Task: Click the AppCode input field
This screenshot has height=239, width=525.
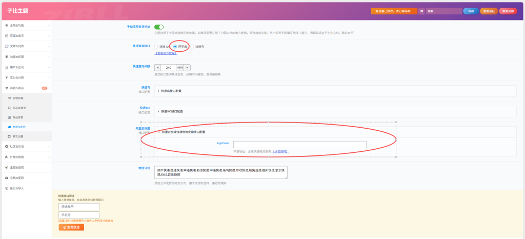Action: coord(299,145)
